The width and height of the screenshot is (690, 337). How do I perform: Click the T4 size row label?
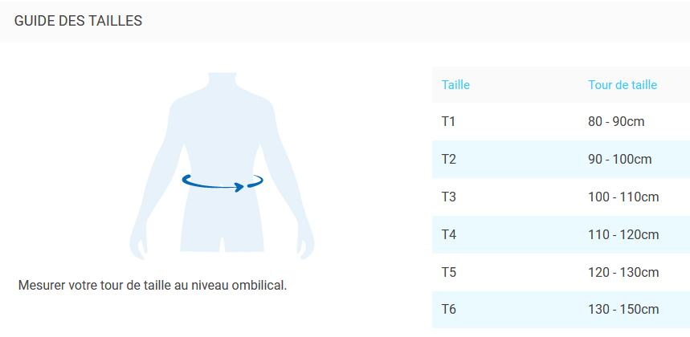[449, 234]
